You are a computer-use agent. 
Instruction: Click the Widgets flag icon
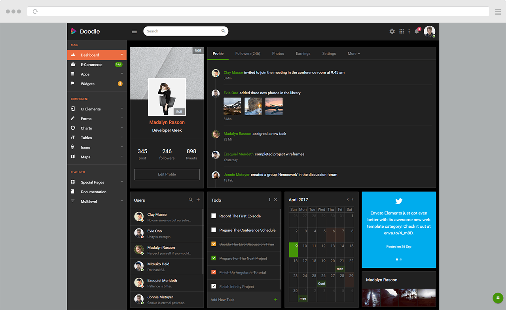(x=73, y=84)
